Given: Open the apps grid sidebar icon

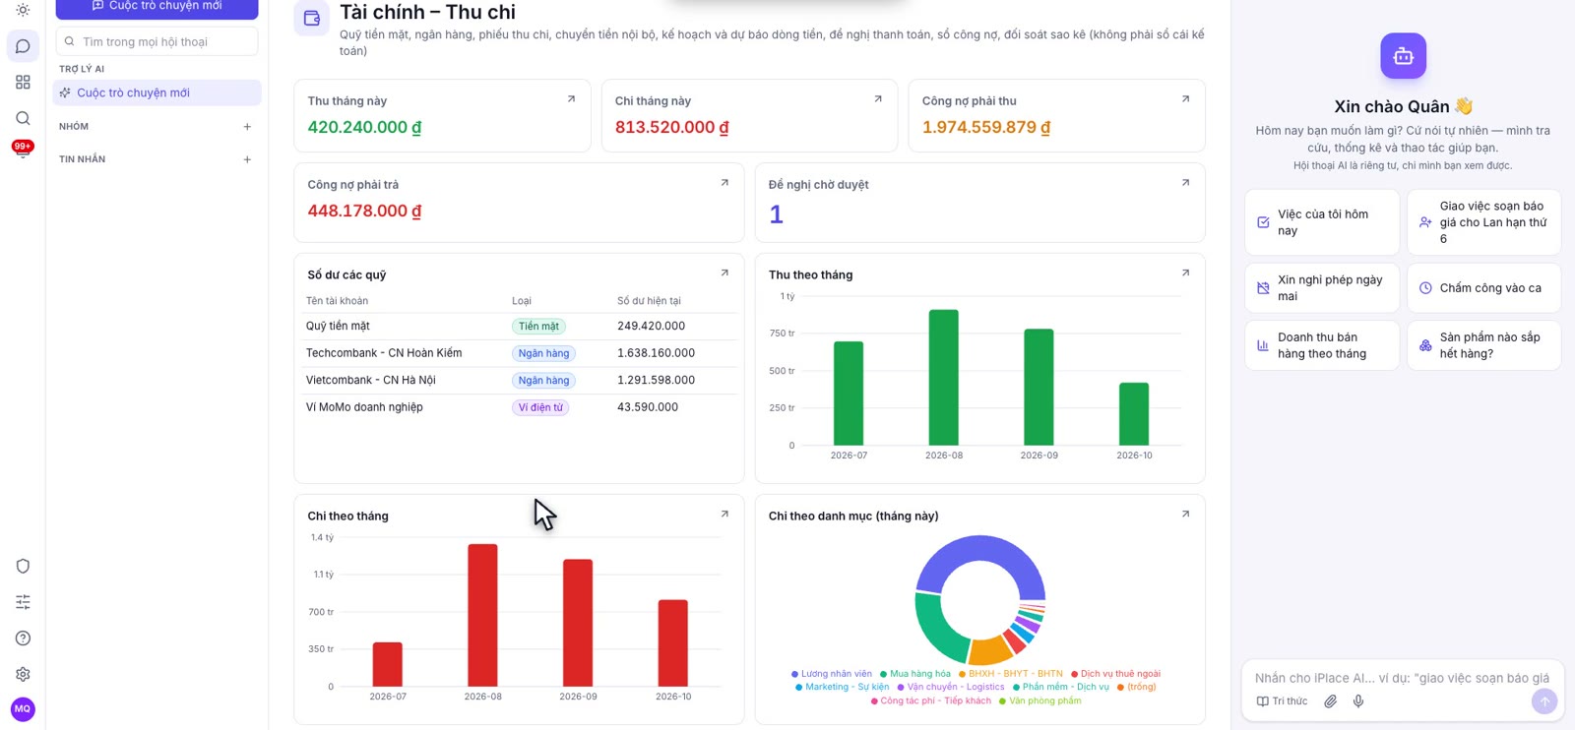Looking at the screenshot, I should [x=23, y=83].
